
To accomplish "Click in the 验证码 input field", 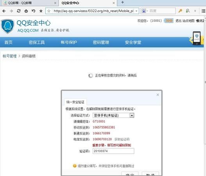I will coord(113,151).
